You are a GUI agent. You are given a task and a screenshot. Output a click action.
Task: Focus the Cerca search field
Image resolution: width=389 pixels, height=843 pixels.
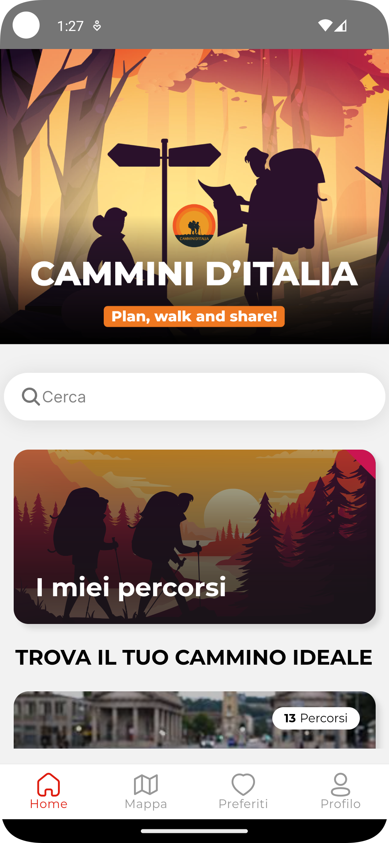click(194, 397)
